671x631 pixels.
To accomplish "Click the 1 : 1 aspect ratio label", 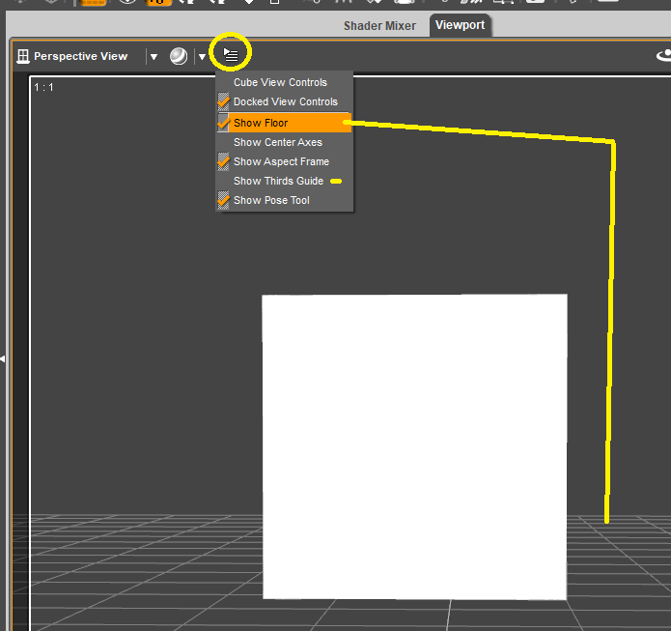I will click(x=43, y=87).
